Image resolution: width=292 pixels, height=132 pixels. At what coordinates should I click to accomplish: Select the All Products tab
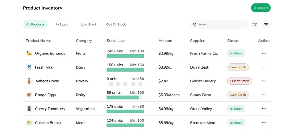point(35,24)
